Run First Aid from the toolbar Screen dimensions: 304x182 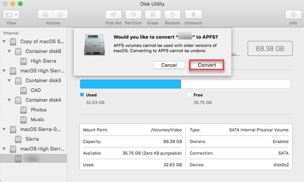pyautogui.click(x=114, y=15)
